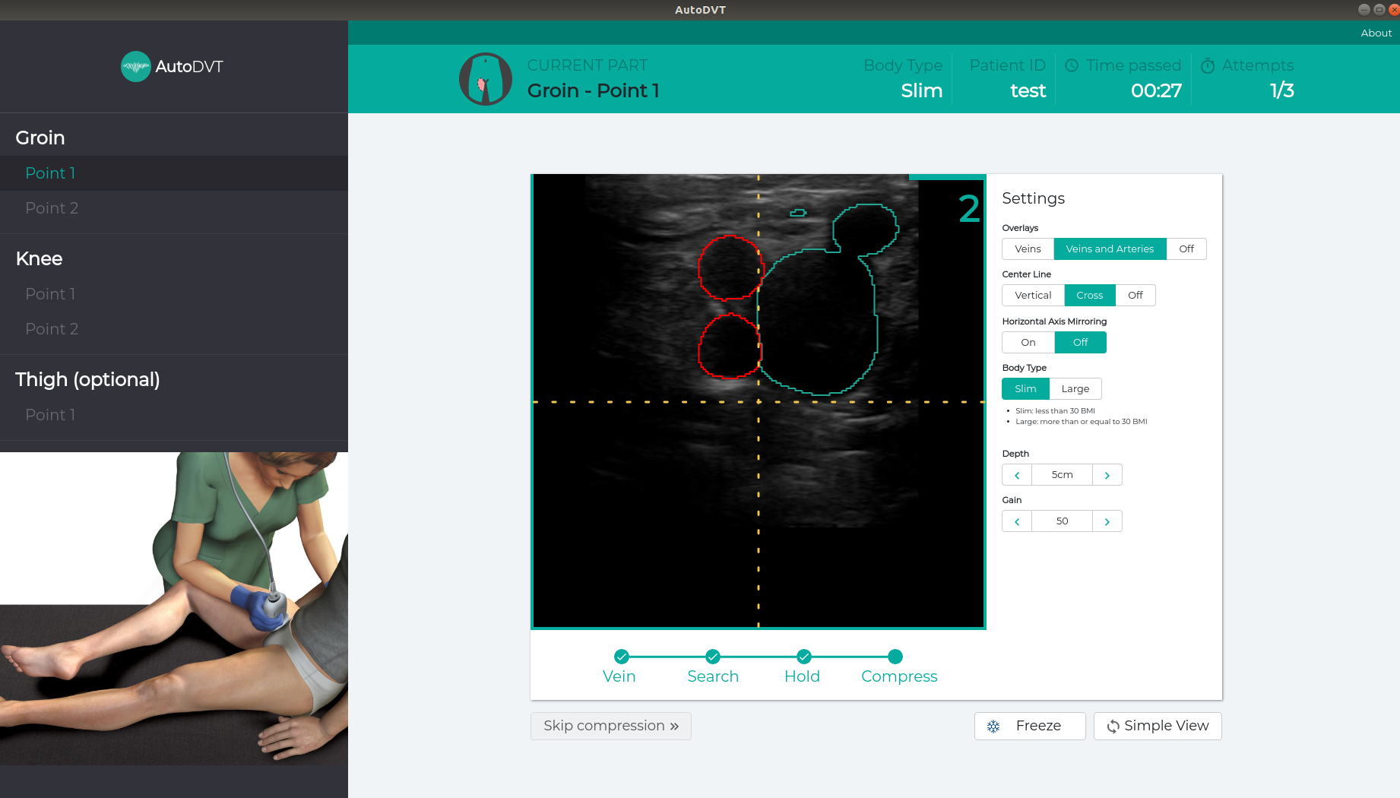Switch to Simple View
Screen dimensions: 1400x798
pos(1158,726)
